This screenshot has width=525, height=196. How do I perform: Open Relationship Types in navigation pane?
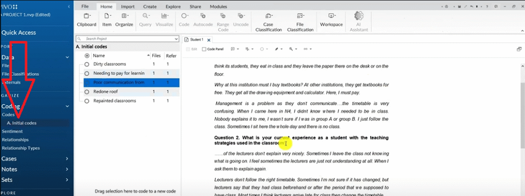21,148
